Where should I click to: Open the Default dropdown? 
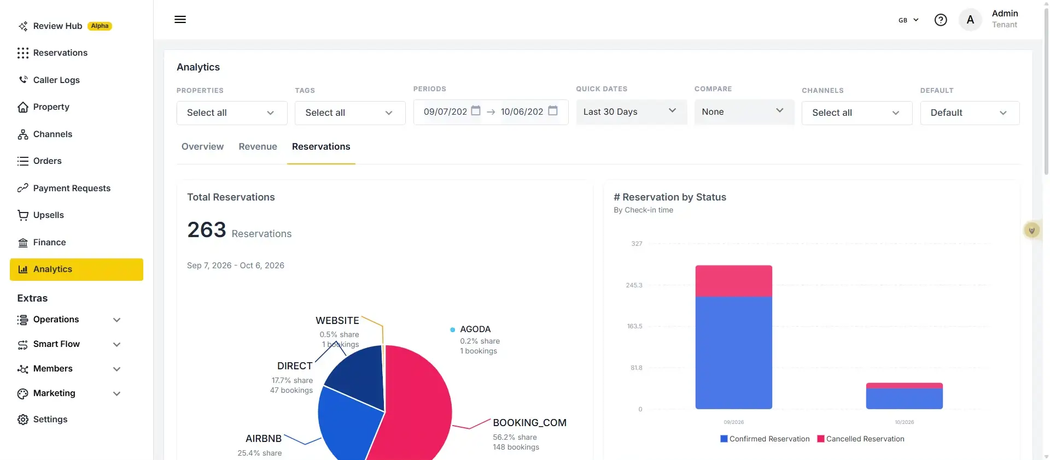tap(970, 113)
